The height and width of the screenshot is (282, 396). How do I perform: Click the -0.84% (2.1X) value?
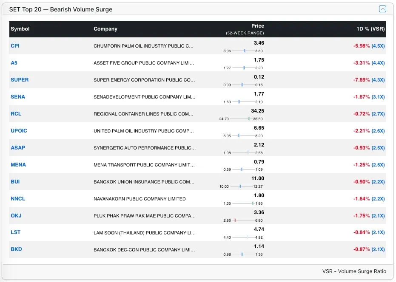[x=369, y=232]
